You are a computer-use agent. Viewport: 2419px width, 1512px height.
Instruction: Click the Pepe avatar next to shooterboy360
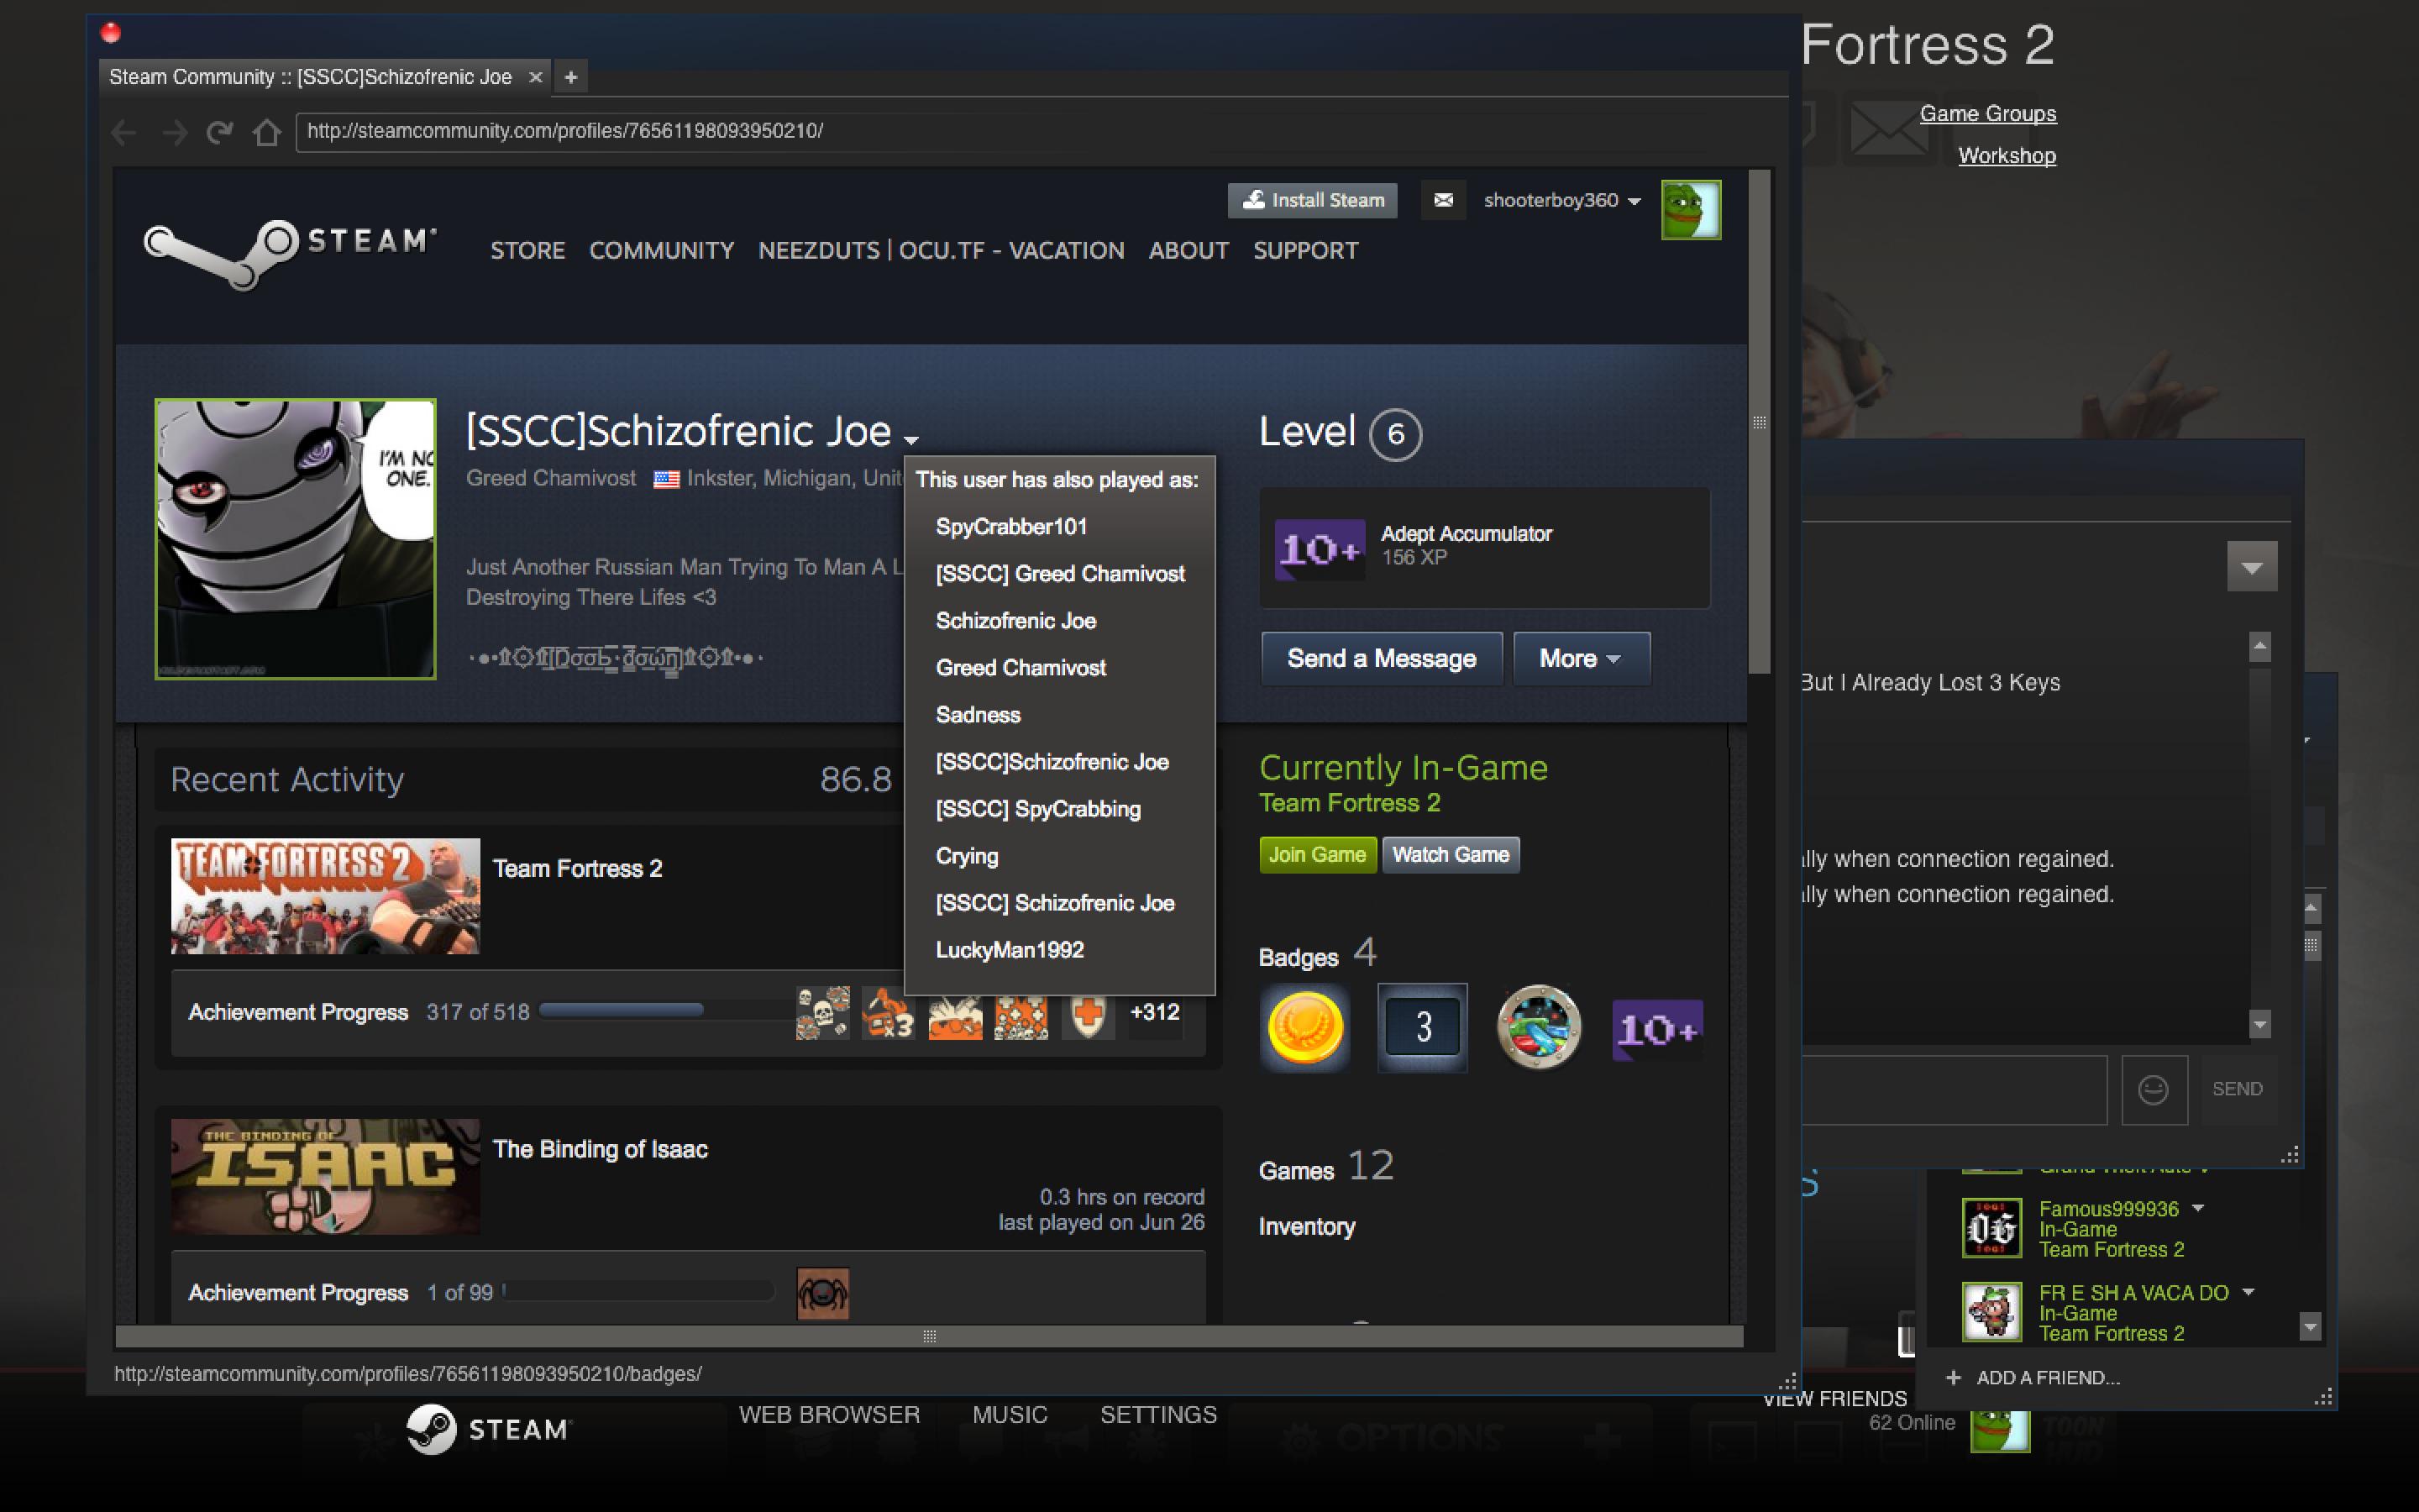tap(1690, 210)
